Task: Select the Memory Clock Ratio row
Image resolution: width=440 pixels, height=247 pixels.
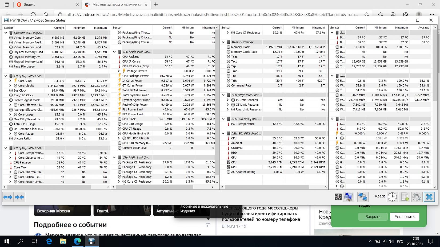Action: [x=274, y=52]
